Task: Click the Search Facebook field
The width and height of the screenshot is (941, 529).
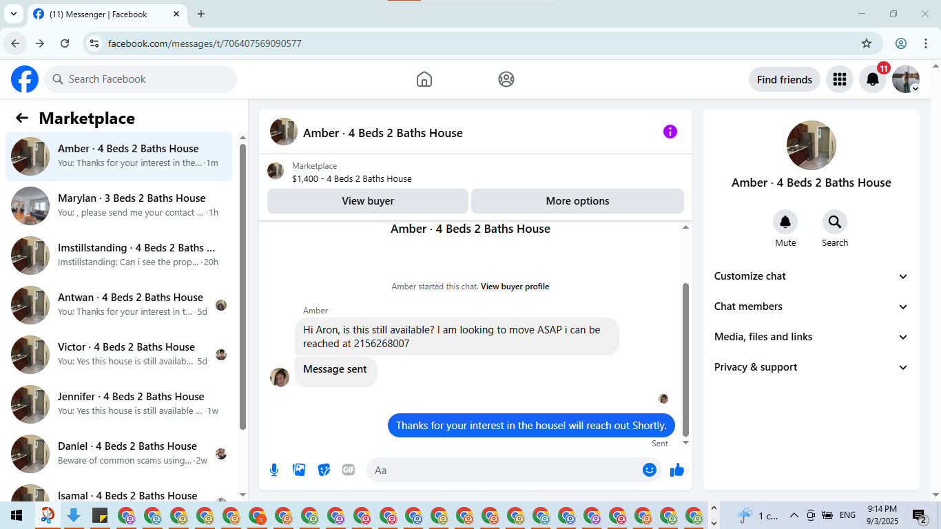Action: (141, 79)
